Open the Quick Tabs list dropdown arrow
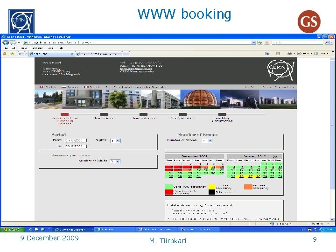336x252 pixels. click(x=26, y=54)
